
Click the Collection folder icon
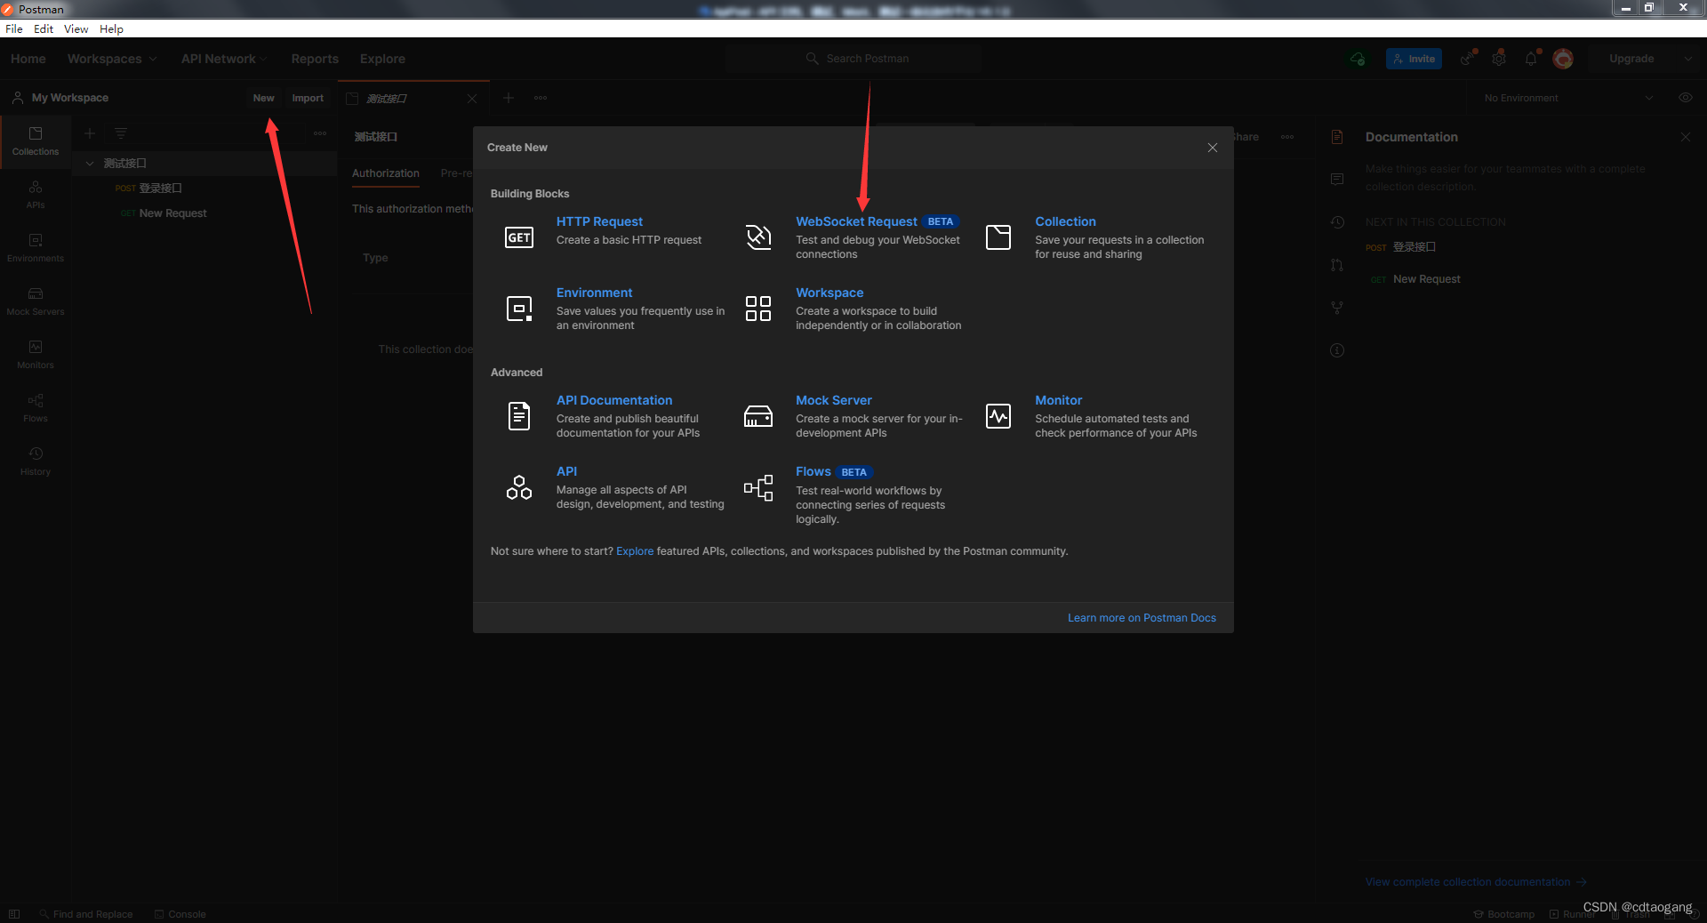click(x=998, y=237)
